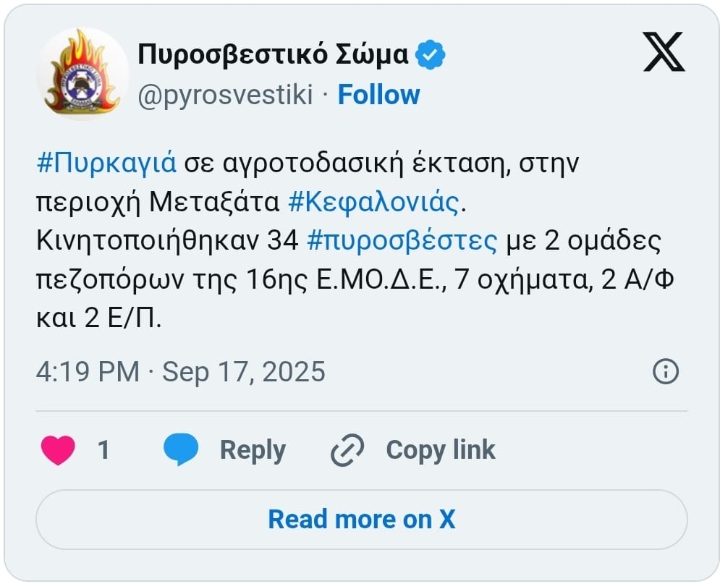Click the 4:19 PM Sep 17, 2025 timestamp

tap(180, 372)
